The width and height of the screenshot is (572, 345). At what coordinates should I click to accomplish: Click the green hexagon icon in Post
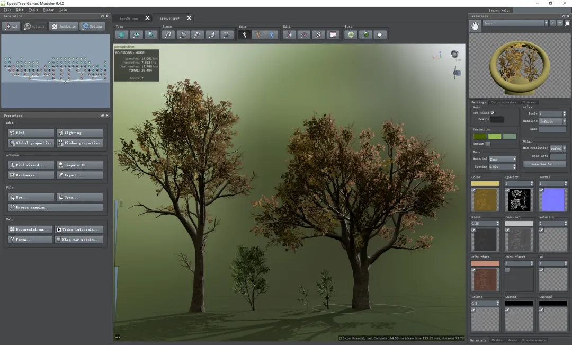[x=351, y=35]
